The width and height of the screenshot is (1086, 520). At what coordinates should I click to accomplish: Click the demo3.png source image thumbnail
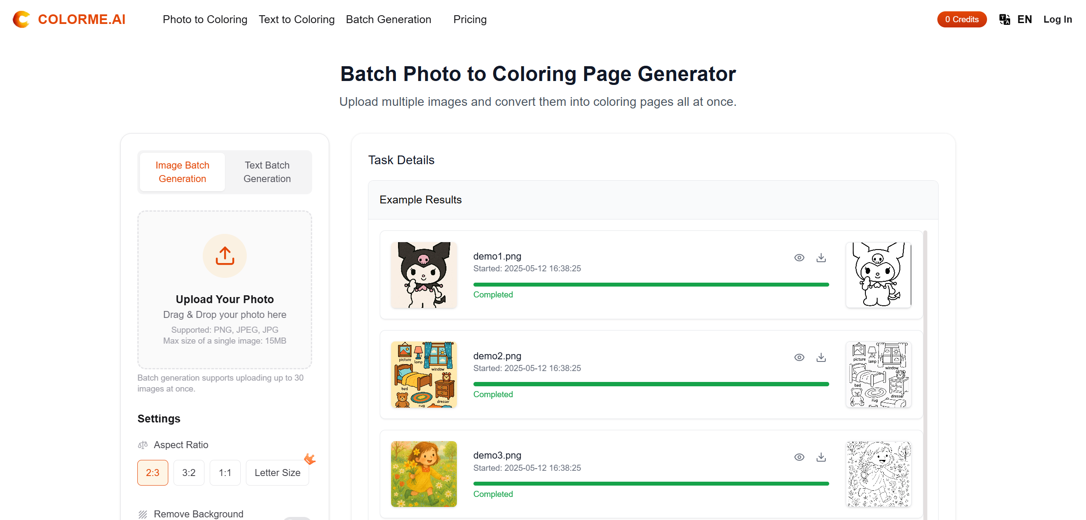[x=423, y=474]
